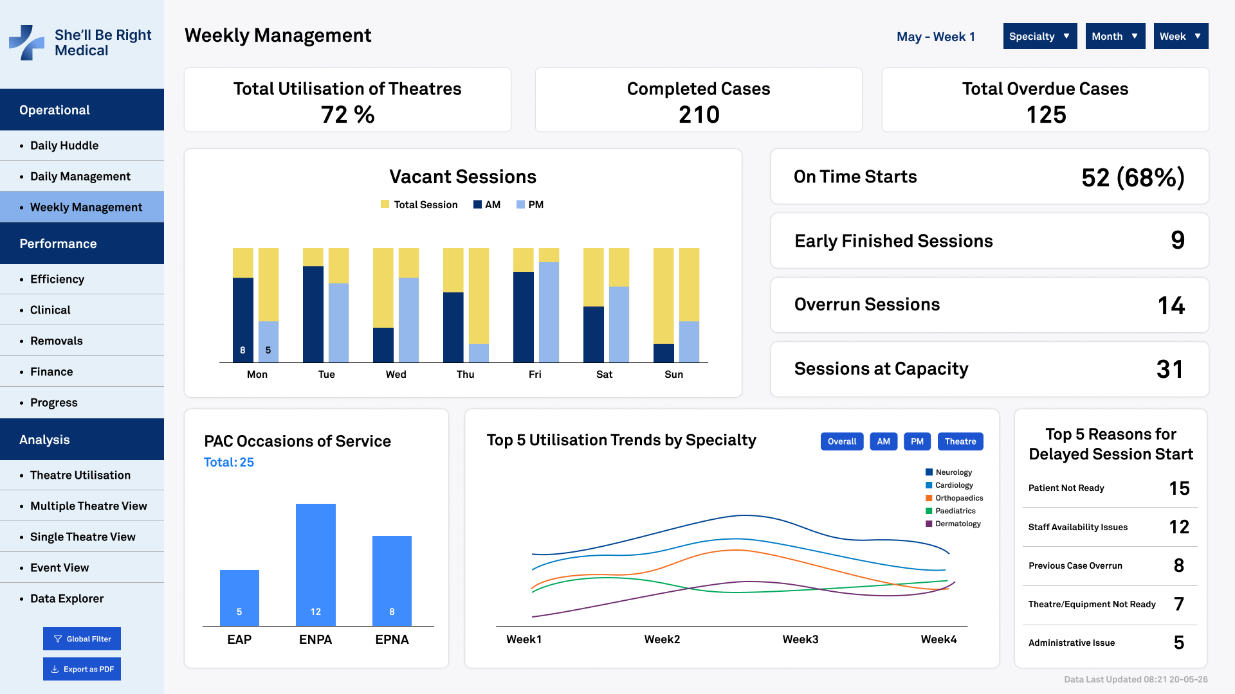Open the Completed Cases card

point(699,100)
